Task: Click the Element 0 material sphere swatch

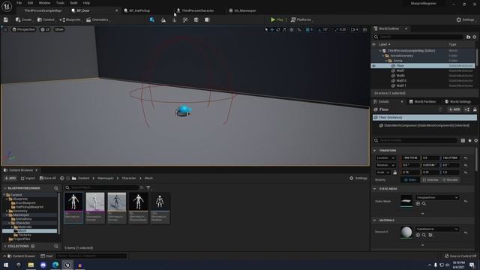Action: 406,232
